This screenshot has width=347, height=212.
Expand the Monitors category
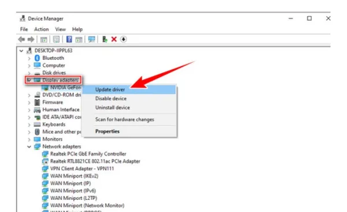pyautogui.click(x=29, y=139)
